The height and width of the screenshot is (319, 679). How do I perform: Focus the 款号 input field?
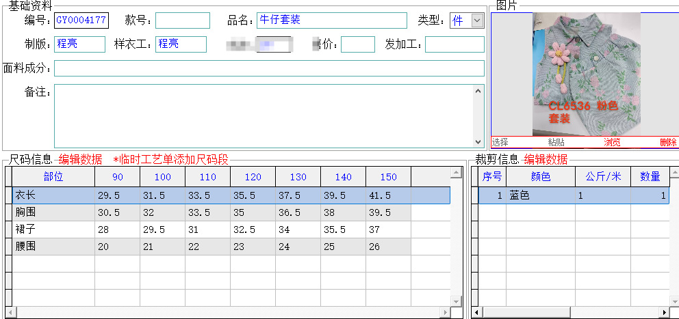182,20
